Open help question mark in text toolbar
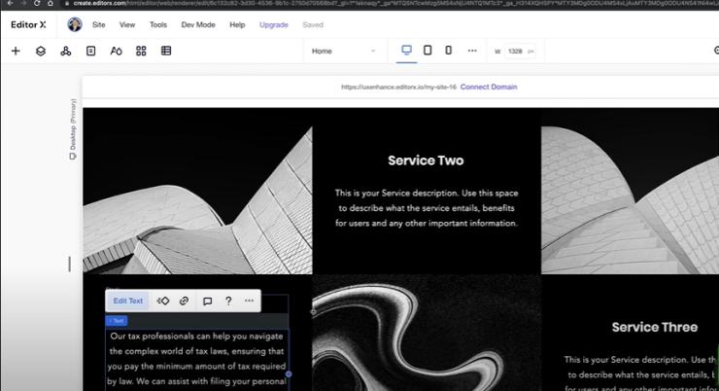The width and height of the screenshot is (719, 391). pyautogui.click(x=228, y=302)
